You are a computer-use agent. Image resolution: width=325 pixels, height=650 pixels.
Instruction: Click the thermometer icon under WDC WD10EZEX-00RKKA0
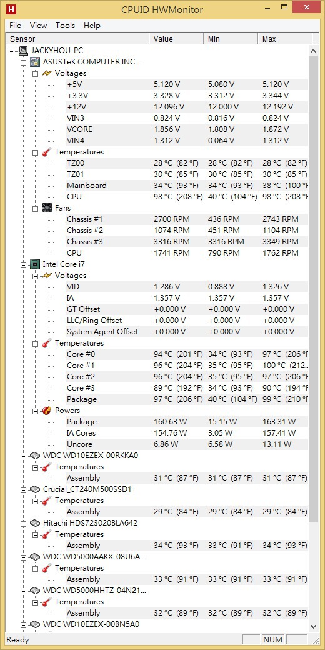47,467
